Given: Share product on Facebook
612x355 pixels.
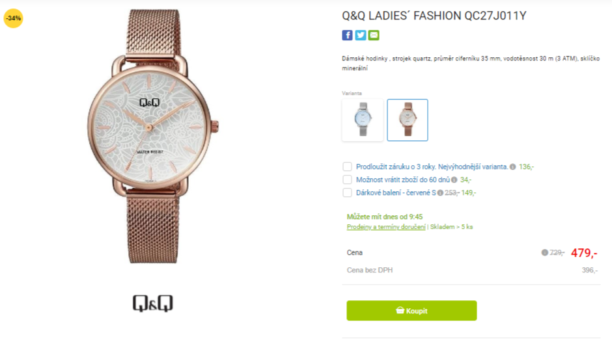Looking at the screenshot, I should tap(347, 35).
